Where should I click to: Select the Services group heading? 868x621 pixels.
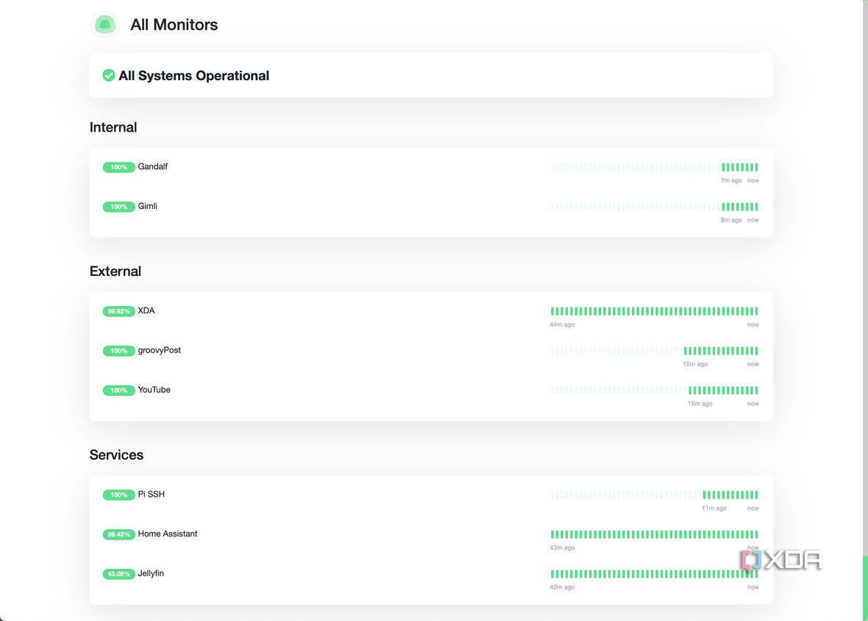(x=116, y=455)
